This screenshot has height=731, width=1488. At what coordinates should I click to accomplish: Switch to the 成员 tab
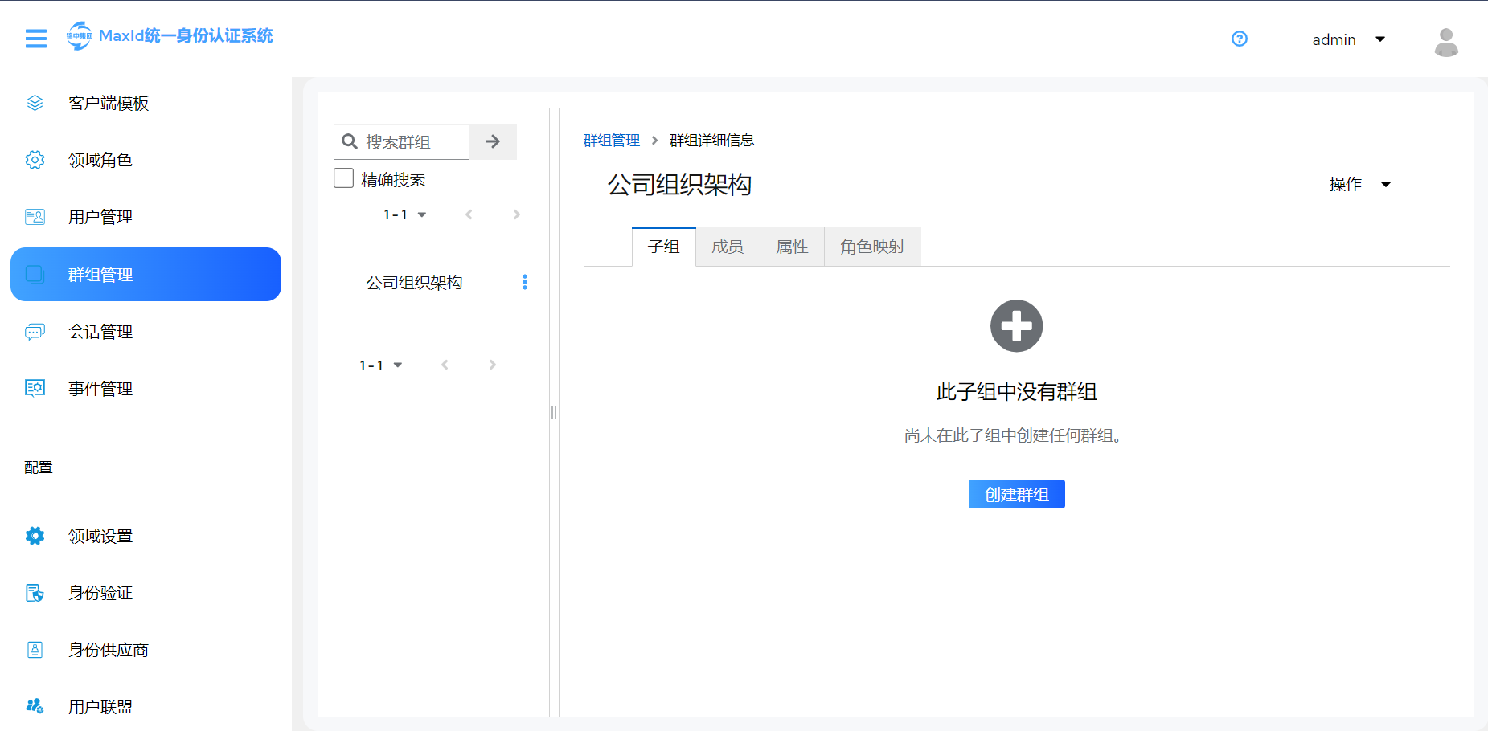click(728, 247)
